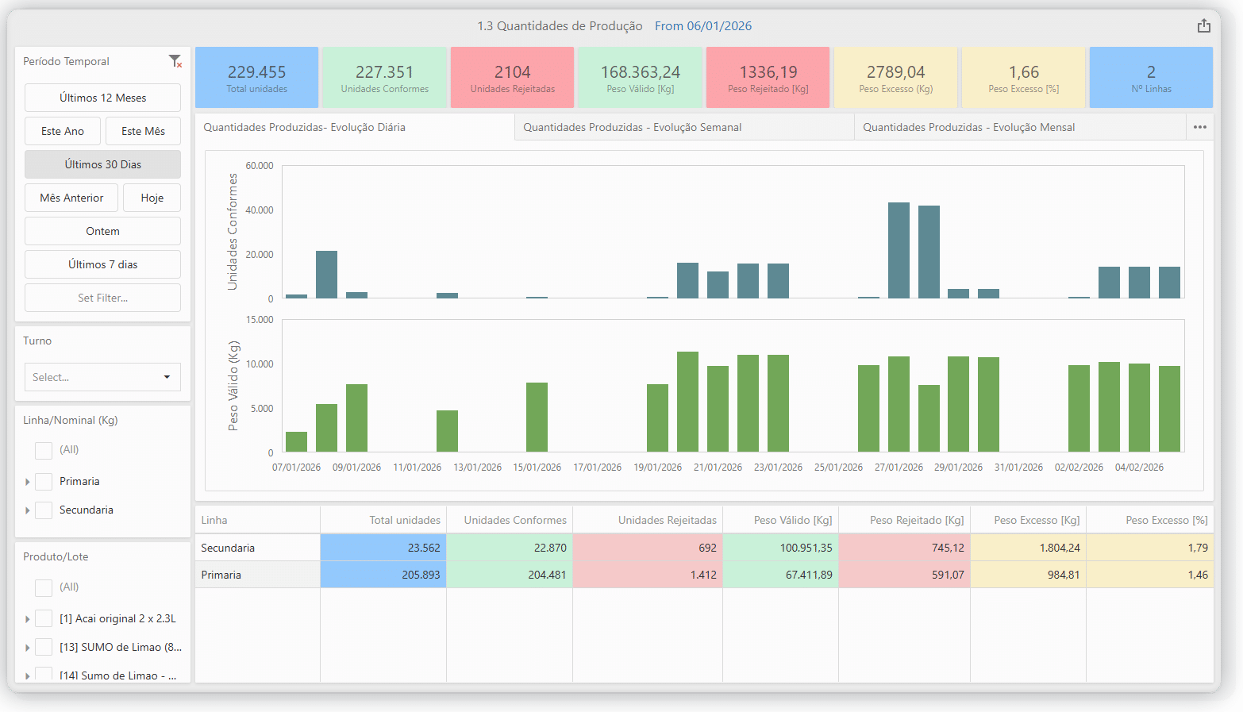
Task: Select the Últimos 12 Meses period button
Action: point(102,98)
